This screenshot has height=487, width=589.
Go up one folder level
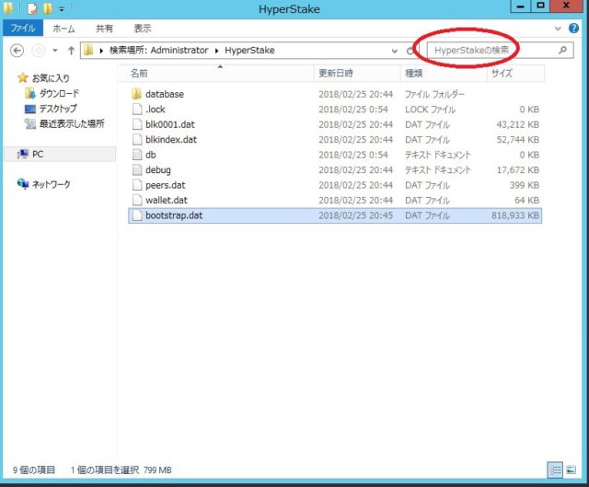pyautogui.click(x=71, y=51)
